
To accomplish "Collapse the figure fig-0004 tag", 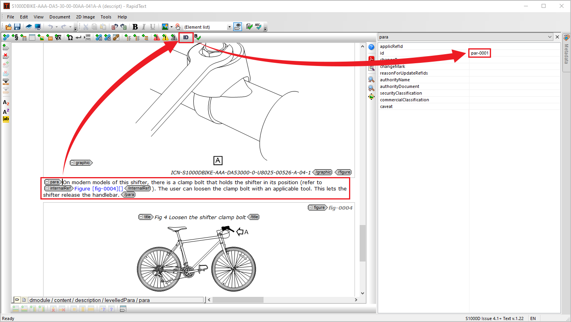I will coord(310,207).
